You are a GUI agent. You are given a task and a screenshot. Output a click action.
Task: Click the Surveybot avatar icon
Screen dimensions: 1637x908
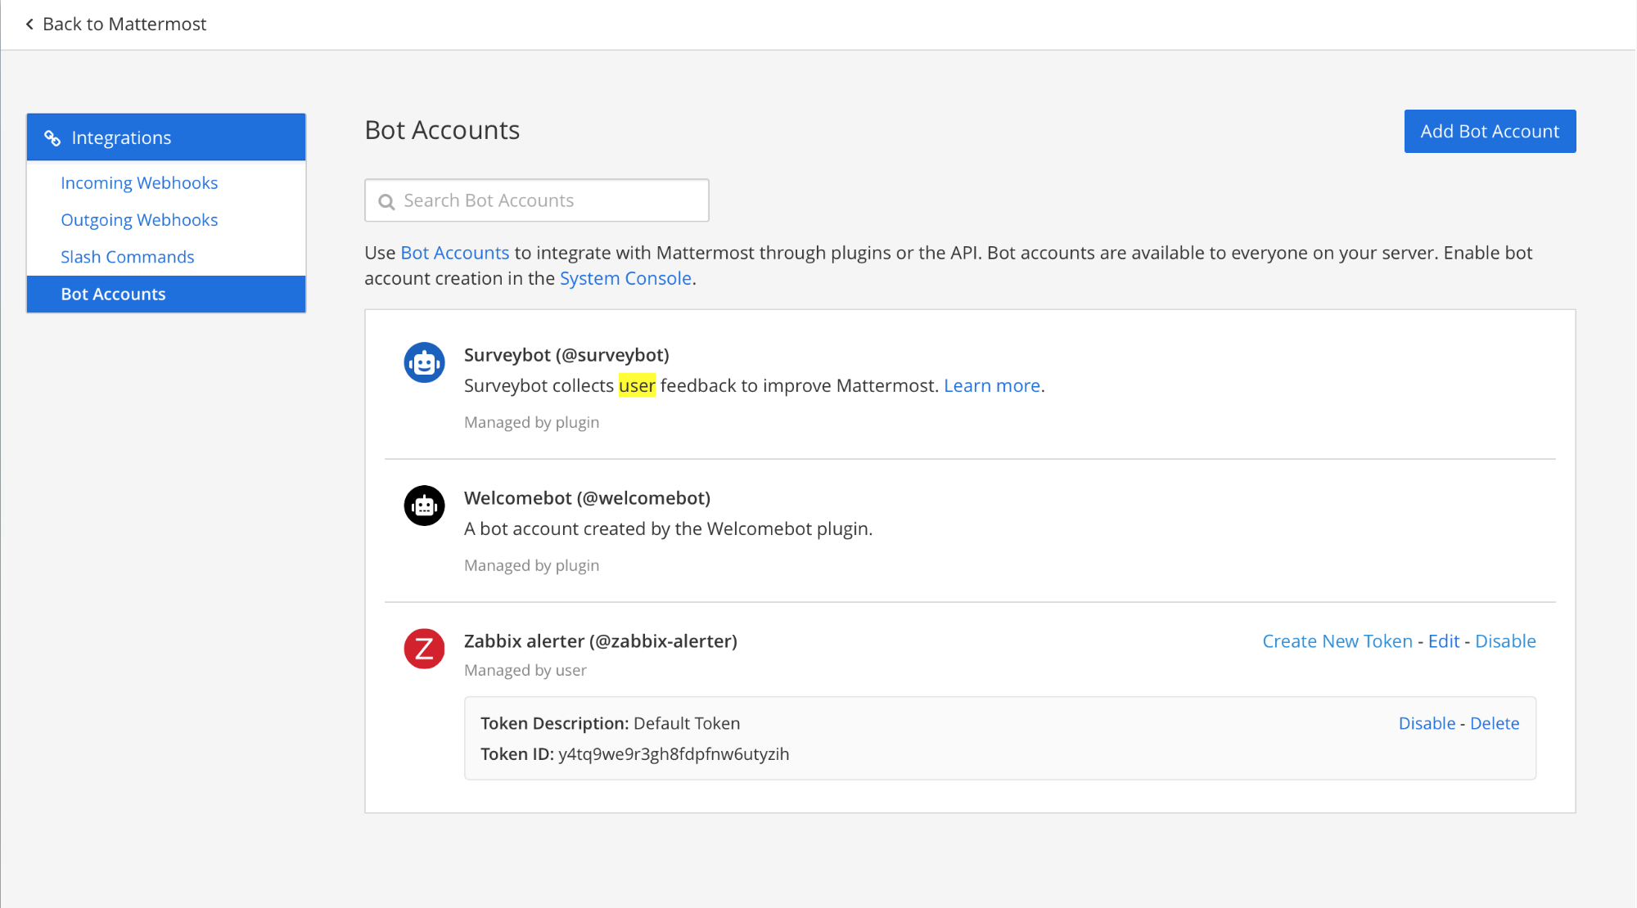tap(424, 362)
